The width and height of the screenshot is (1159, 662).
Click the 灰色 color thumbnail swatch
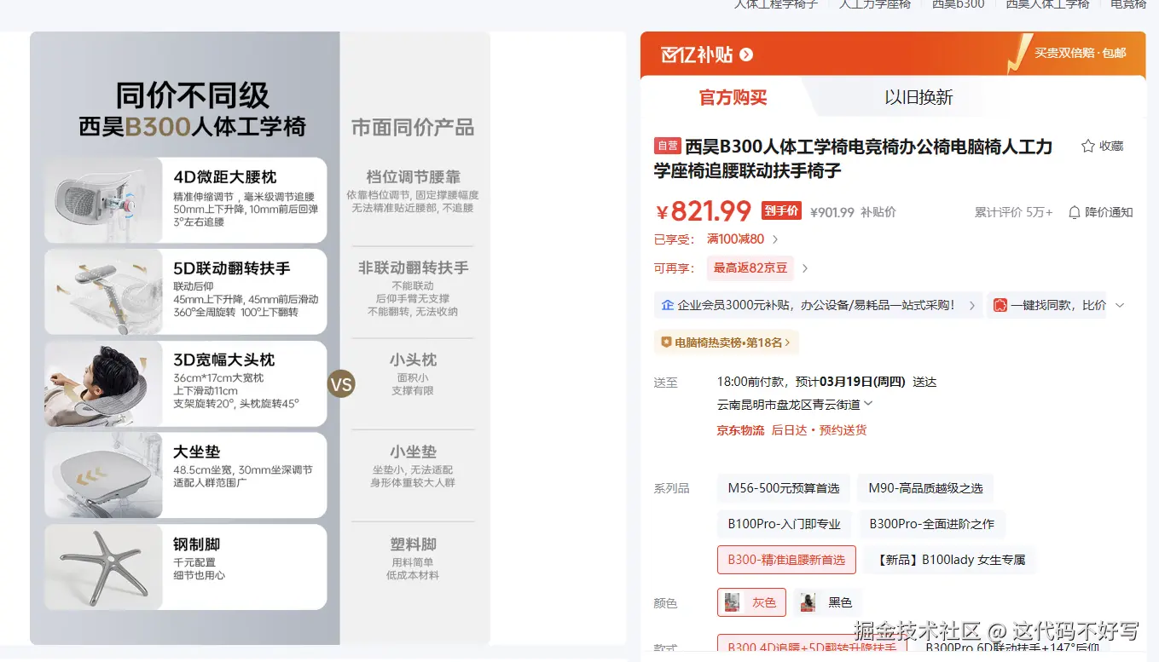pyautogui.click(x=732, y=602)
